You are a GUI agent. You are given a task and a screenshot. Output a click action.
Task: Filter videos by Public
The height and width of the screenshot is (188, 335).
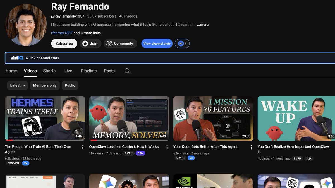pos(70,85)
